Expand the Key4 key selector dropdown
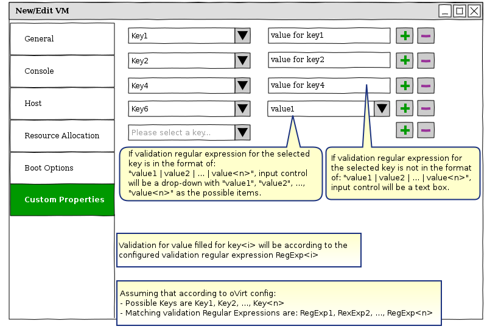 [242, 86]
